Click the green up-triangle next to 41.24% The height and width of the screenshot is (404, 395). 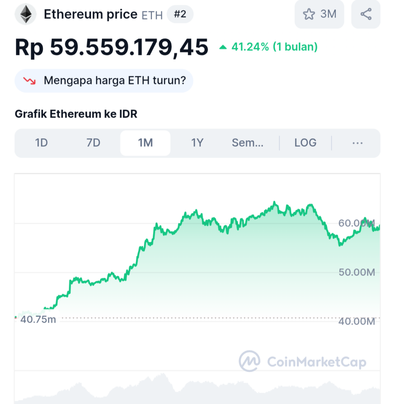click(x=223, y=47)
